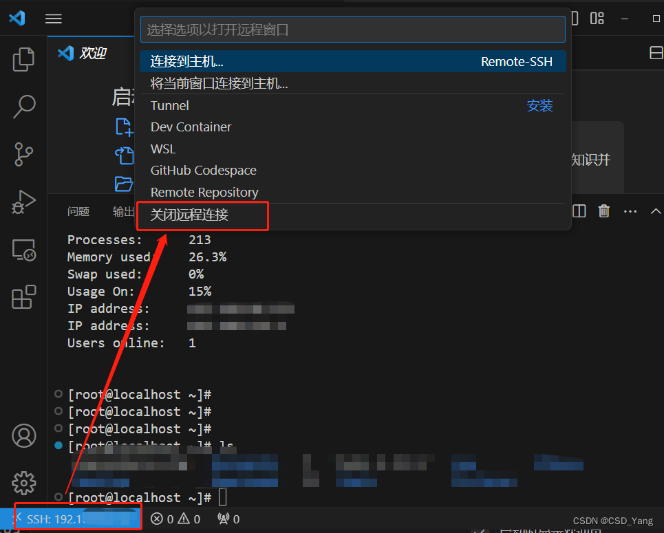
Task: Kill the terminal with trash icon
Action: click(x=603, y=211)
